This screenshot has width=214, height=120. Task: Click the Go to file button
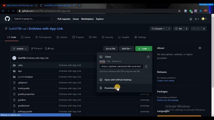pyautogui.click(x=111, y=49)
